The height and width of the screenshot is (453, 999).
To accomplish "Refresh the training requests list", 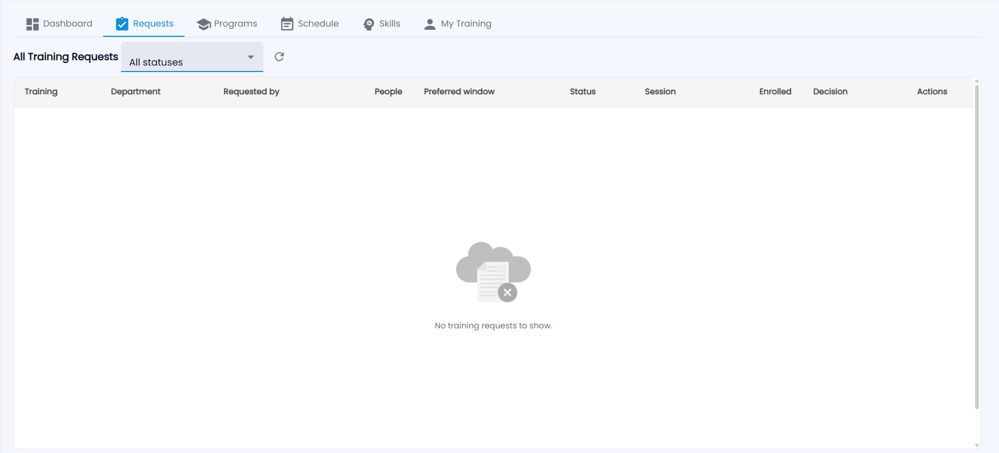I will click(280, 57).
